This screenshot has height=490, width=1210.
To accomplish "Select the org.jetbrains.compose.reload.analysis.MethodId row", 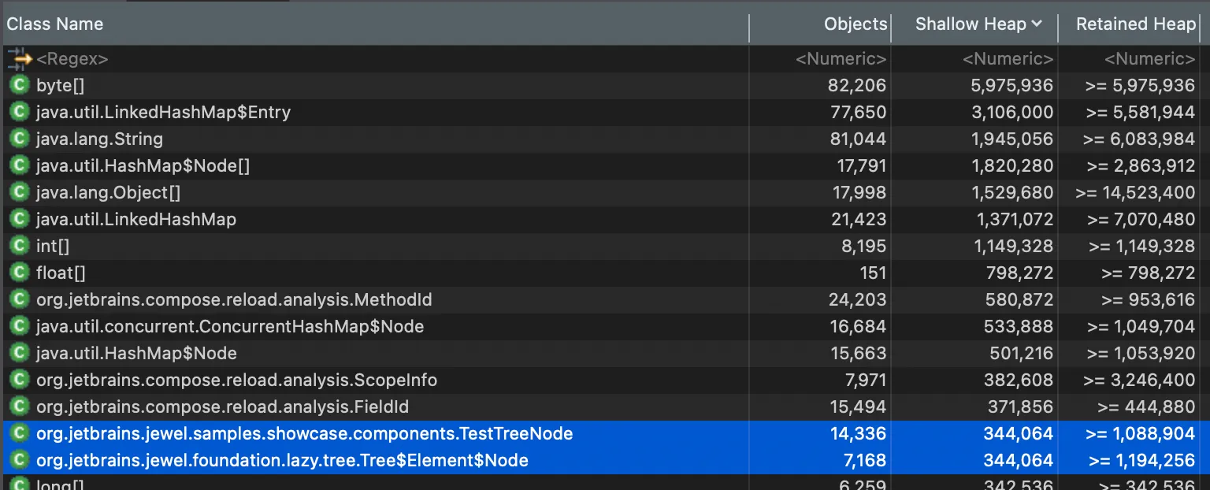I will (605, 299).
